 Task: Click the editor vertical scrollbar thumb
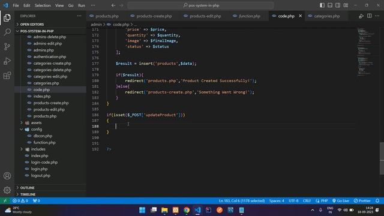pyautogui.click(x=382, y=158)
